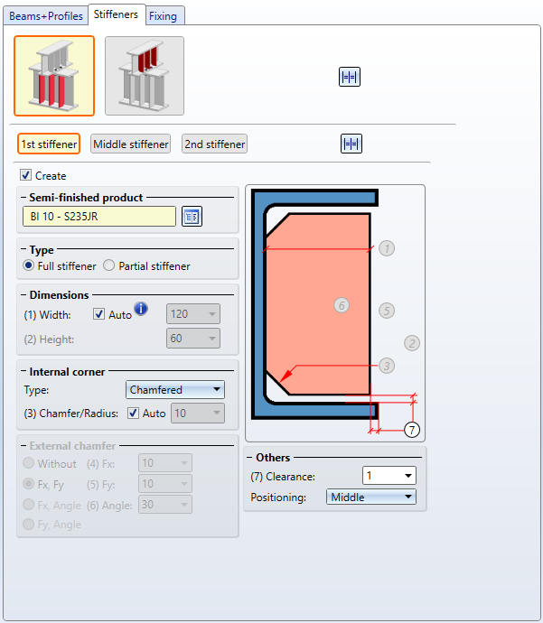
Task: Select the Full stiffener radio button
Action: coord(28,265)
